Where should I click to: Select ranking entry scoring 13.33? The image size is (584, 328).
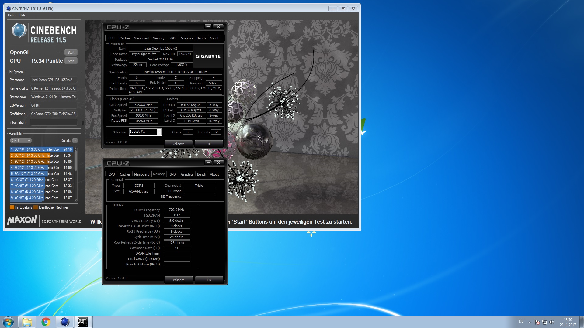click(x=41, y=186)
